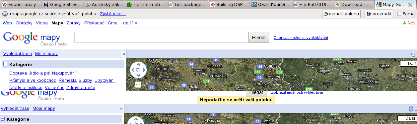The height and width of the screenshot is (124, 417).
Task: Tick the Pamatovat checkbox in the infobar
Action: click(399, 14)
